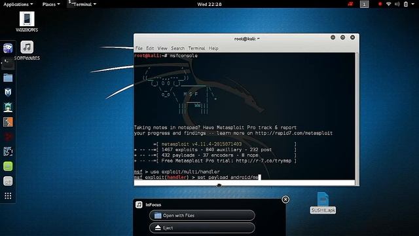Click the '432 payloads' stats line
This screenshot has height=236, width=419.
(215, 155)
